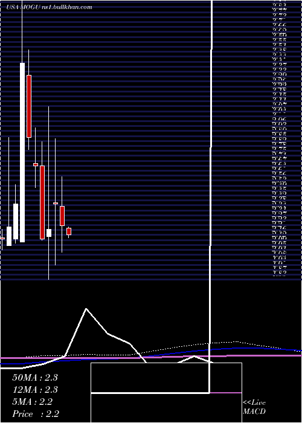The image size is (302, 423).
Task: Click the peak of the white MACD line
Action: click(x=86, y=308)
